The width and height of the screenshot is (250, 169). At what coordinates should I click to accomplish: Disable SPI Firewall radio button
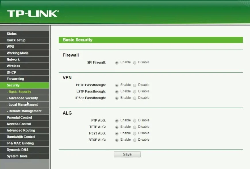point(135,63)
